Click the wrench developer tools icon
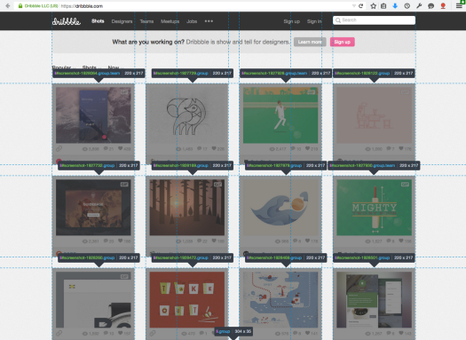Viewport: 466px width, 340px height. (x=419, y=6)
